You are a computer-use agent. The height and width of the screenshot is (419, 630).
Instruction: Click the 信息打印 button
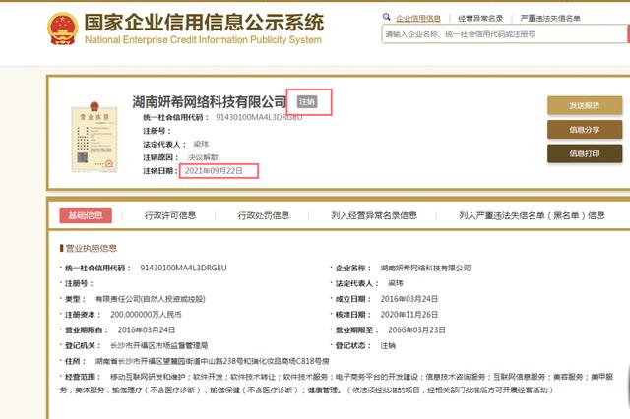click(584, 153)
